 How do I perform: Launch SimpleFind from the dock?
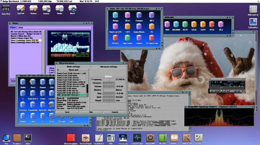pyautogui.click(x=187, y=139)
